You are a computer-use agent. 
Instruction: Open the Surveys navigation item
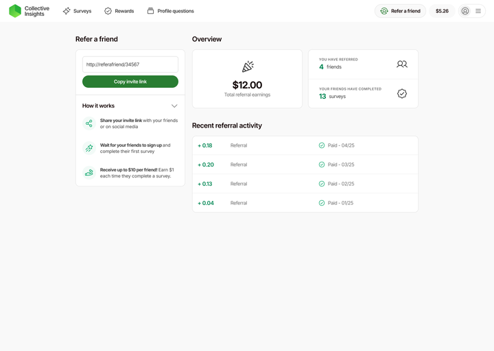point(77,11)
